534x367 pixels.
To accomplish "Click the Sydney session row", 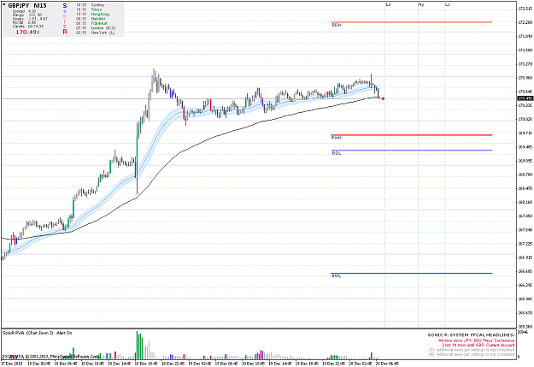I will point(91,5).
